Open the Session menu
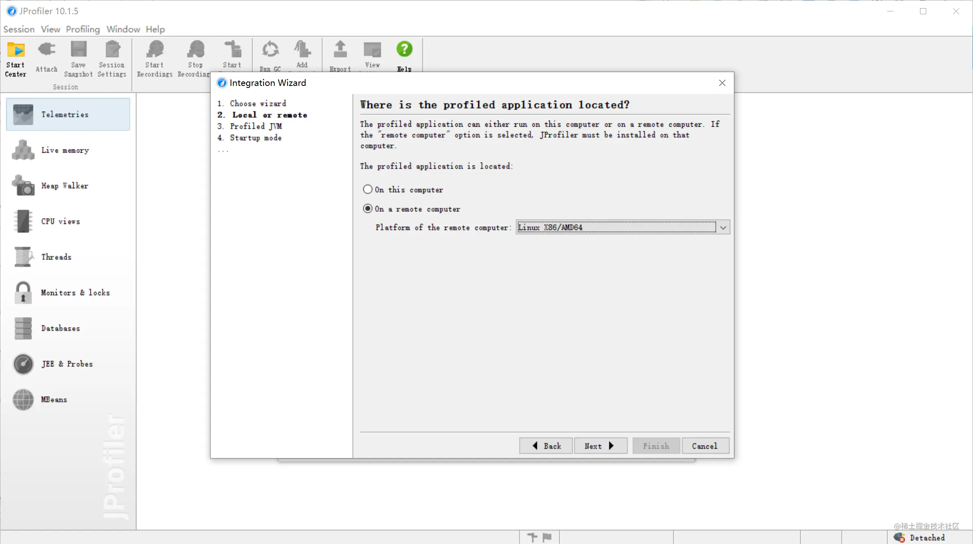The width and height of the screenshot is (973, 544). (19, 29)
